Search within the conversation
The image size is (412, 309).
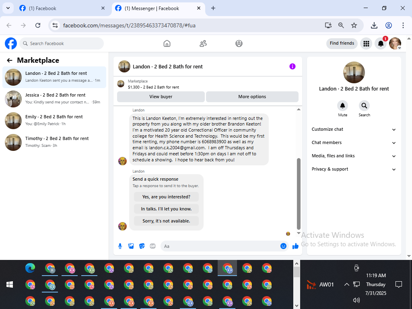tap(364, 106)
